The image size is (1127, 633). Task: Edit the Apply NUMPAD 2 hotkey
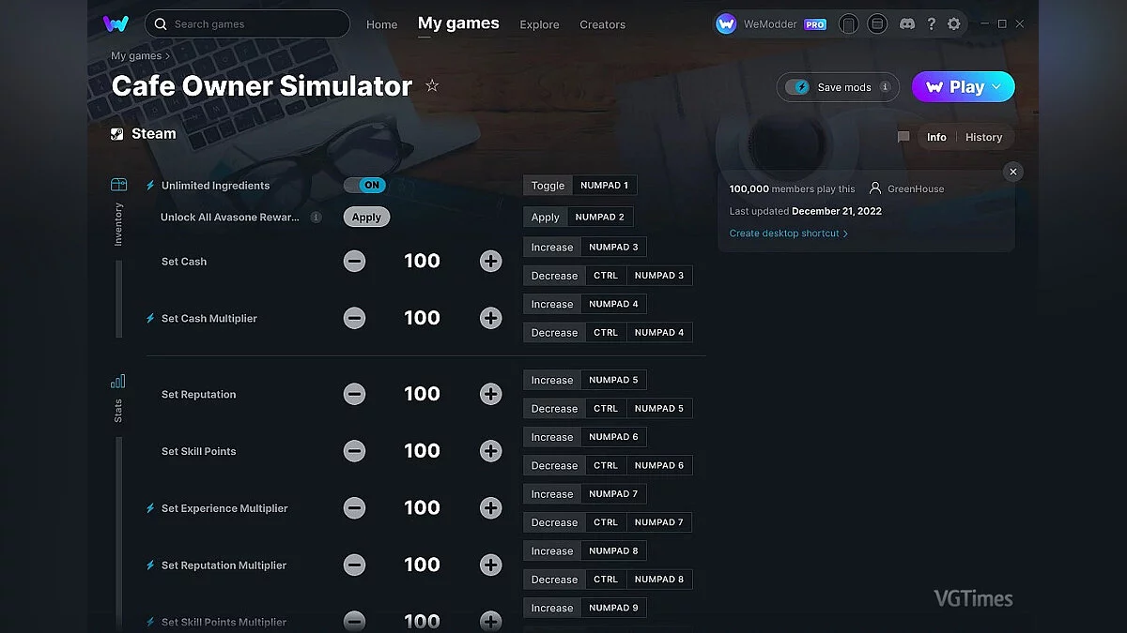578,218
